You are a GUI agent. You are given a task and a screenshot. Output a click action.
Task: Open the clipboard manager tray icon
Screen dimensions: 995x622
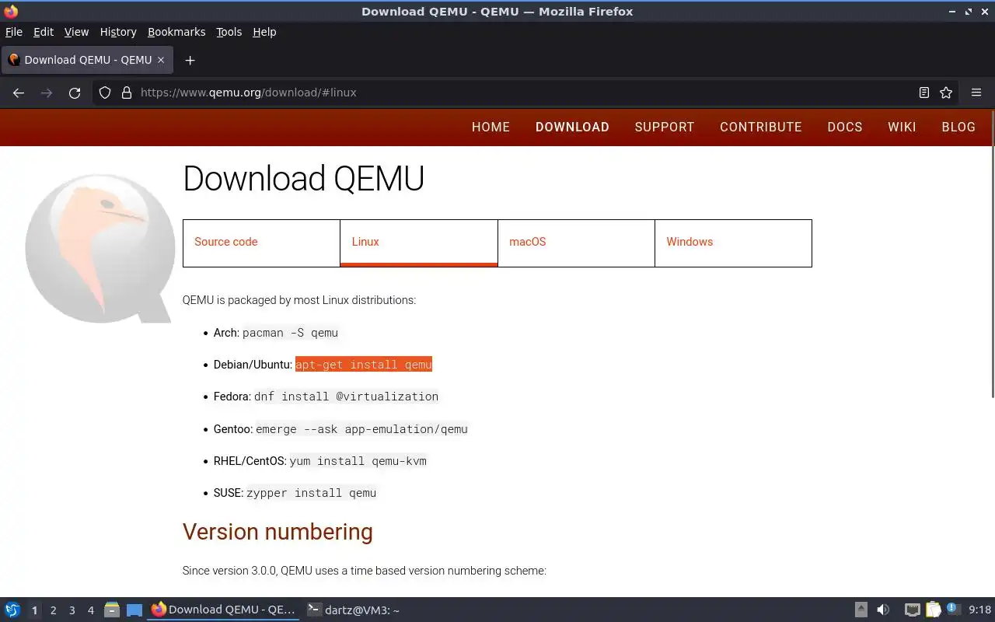click(x=933, y=610)
